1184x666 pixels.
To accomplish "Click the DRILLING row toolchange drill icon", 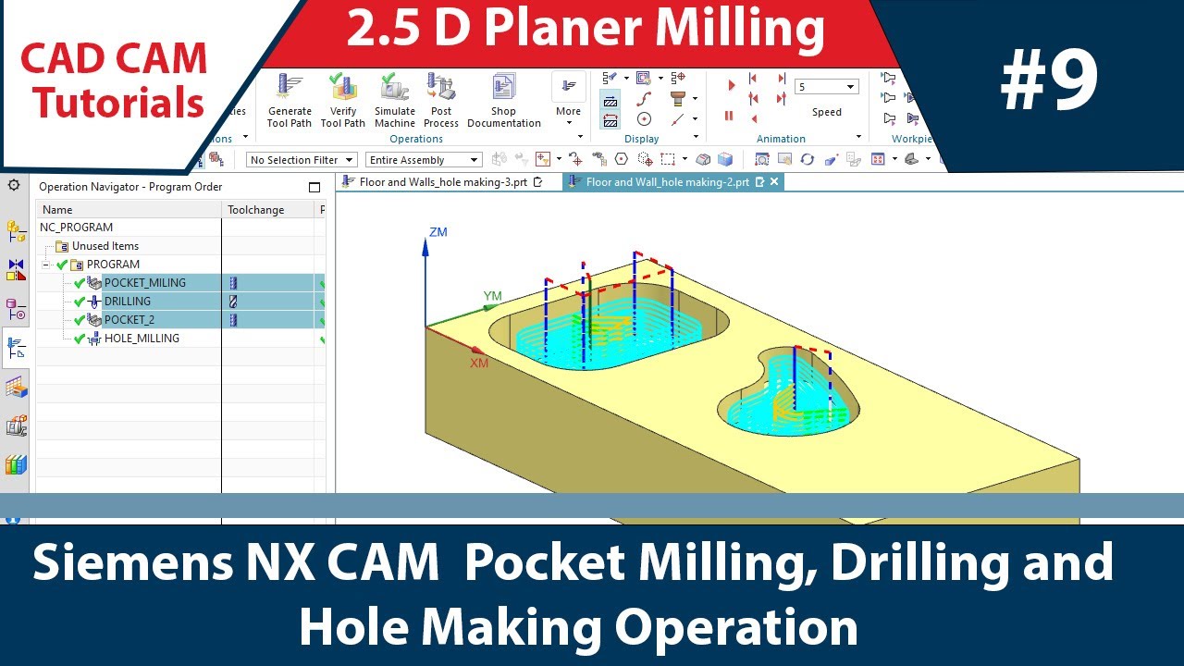I will click(x=233, y=302).
